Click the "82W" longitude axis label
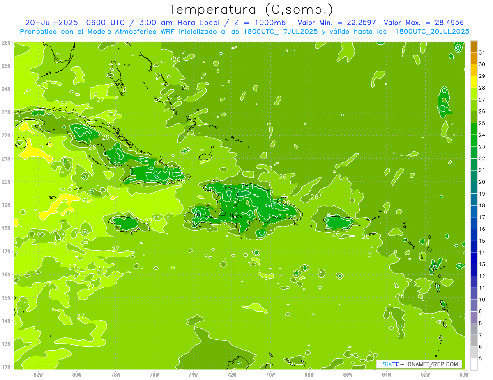 (x=38, y=374)
